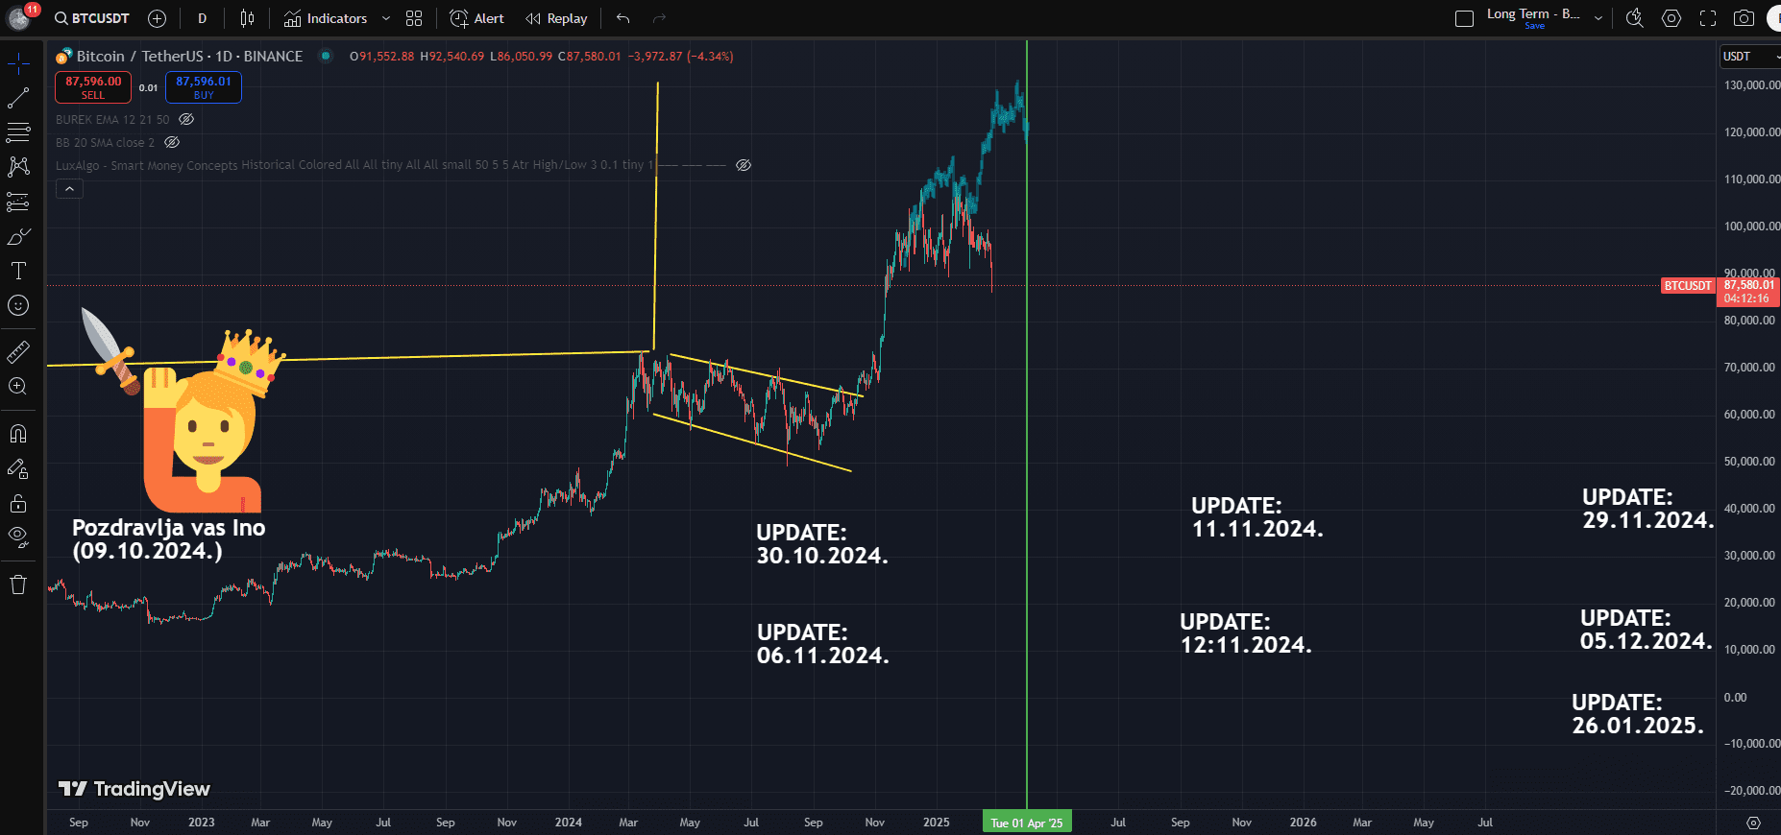Collapse the indicator legend with chevron

click(69, 189)
